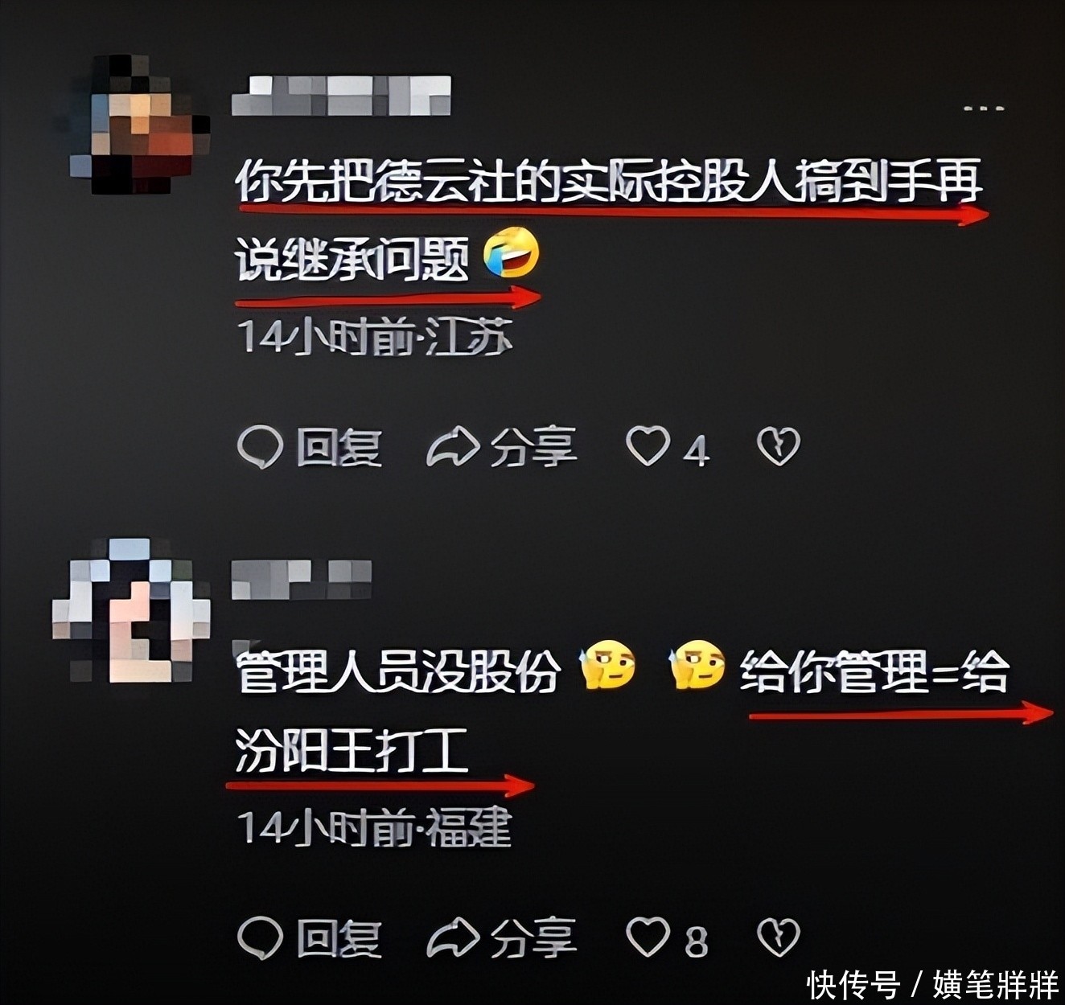1065x1005 pixels.
Task: Like the Fujian comment with heart icon
Action: point(648,937)
